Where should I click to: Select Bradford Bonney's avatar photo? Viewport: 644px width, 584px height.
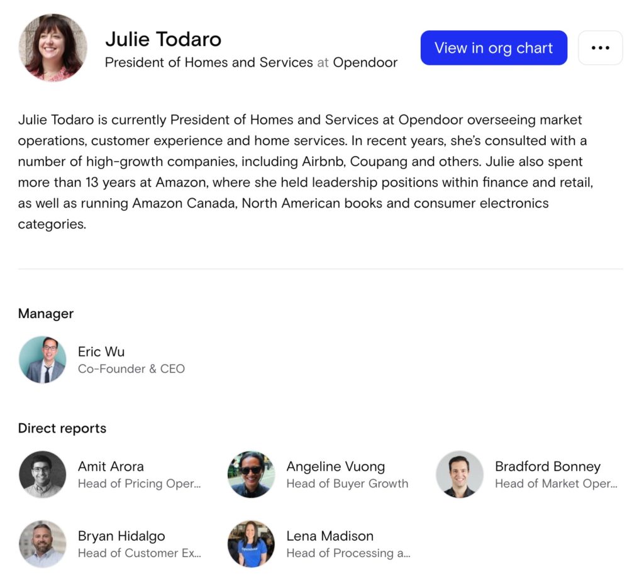click(460, 475)
